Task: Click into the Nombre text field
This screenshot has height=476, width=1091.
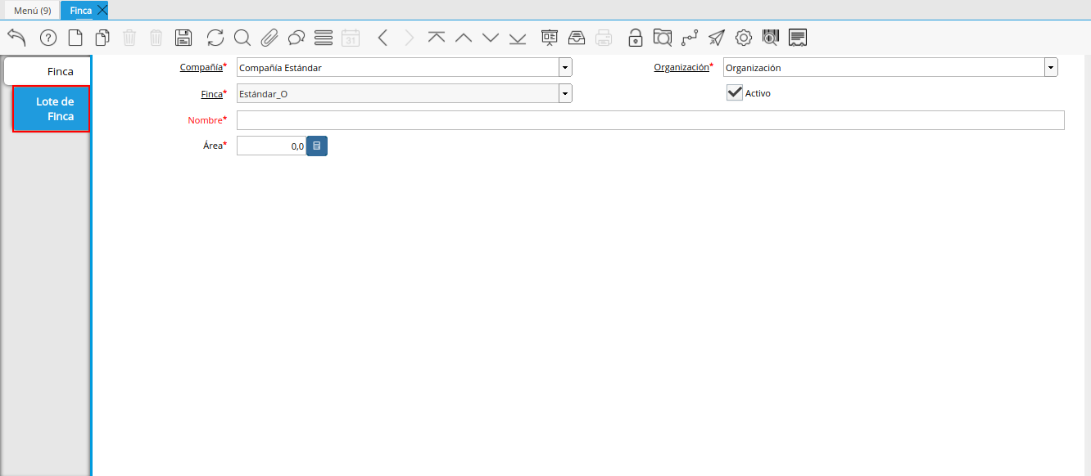Action: tap(650, 120)
